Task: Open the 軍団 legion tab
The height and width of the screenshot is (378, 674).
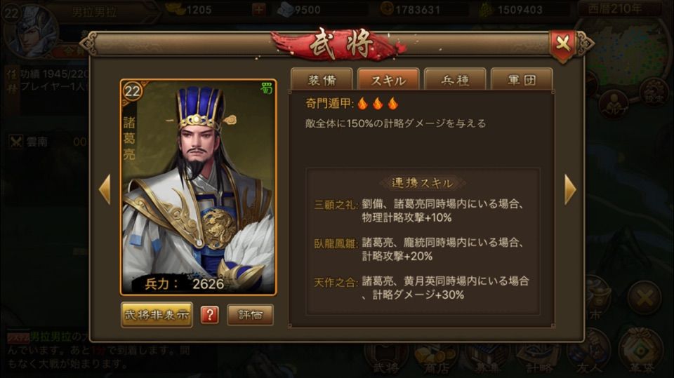Action: [x=522, y=79]
